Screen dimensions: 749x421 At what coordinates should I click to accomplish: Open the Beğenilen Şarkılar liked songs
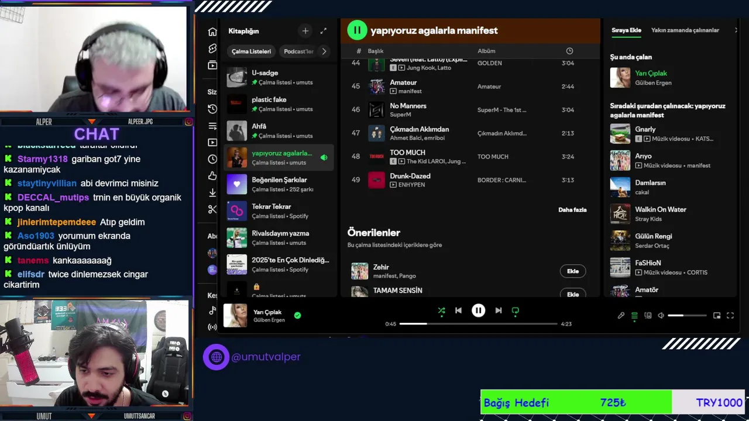tap(279, 184)
